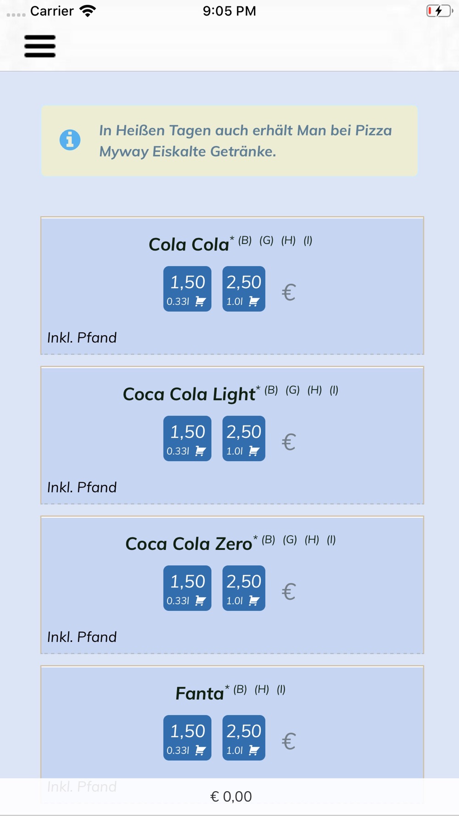This screenshot has width=459, height=816.
Task: Add Cola Cola 0.33l for 1,50 to cart
Action: click(x=187, y=289)
